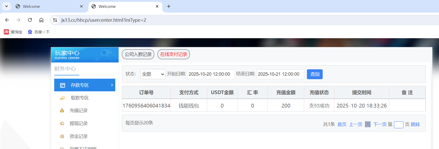Open site information icon in address bar
This screenshot has width=439, height=149.
pyautogui.click(x=55, y=20)
